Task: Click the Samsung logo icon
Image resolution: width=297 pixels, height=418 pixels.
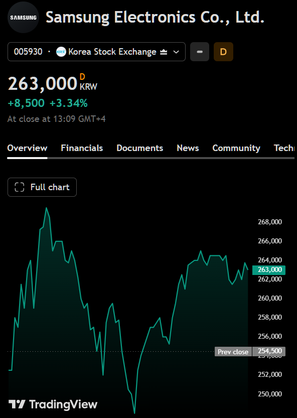Action: pyautogui.click(x=23, y=18)
